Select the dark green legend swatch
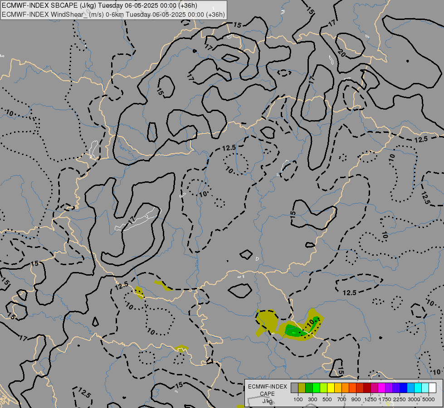 (x=309, y=388)
